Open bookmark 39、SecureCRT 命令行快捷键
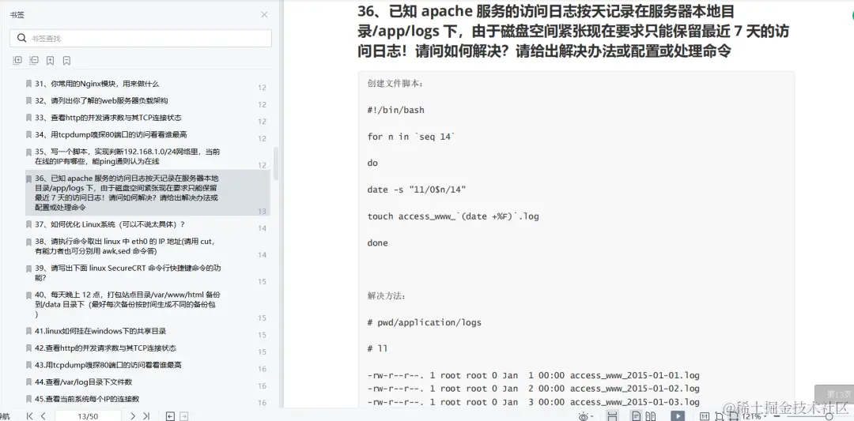 127,273
